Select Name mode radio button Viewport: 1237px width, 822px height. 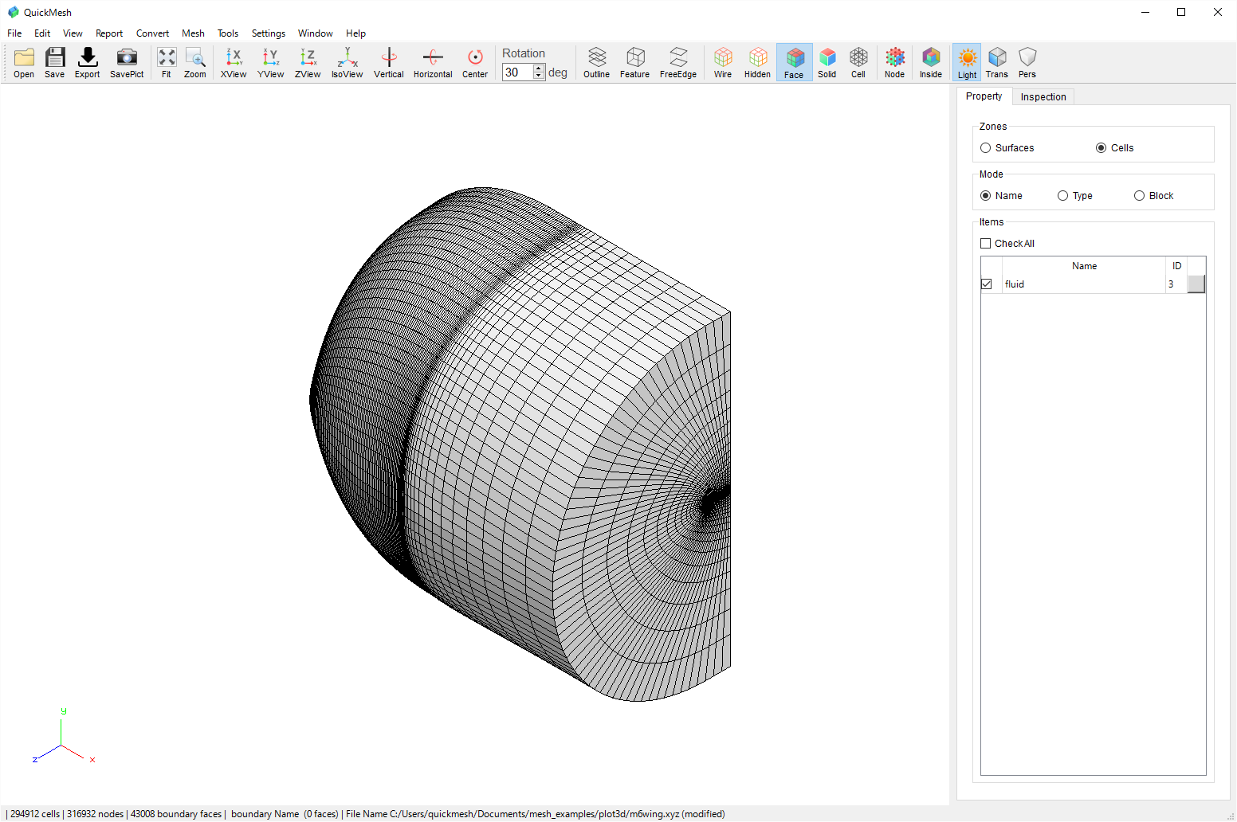click(986, 196)
